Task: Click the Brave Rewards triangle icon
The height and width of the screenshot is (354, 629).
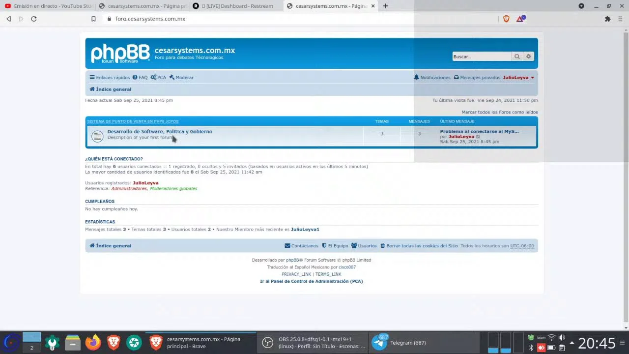Action: pyautogui.click(x=520, y=19)
